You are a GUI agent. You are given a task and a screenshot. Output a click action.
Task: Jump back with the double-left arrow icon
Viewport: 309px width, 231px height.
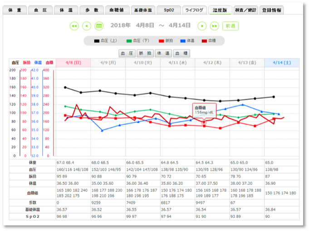[x=74, y=26]
